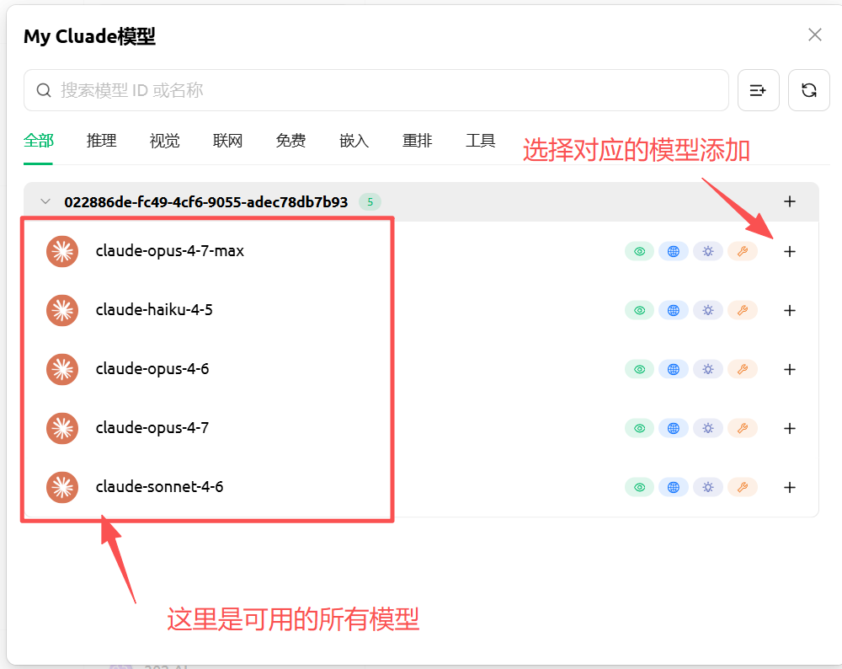
Task: Click the tool wrench tag for claude-opus-4-6
Action: pyautogui.click(x=743, y=370)
